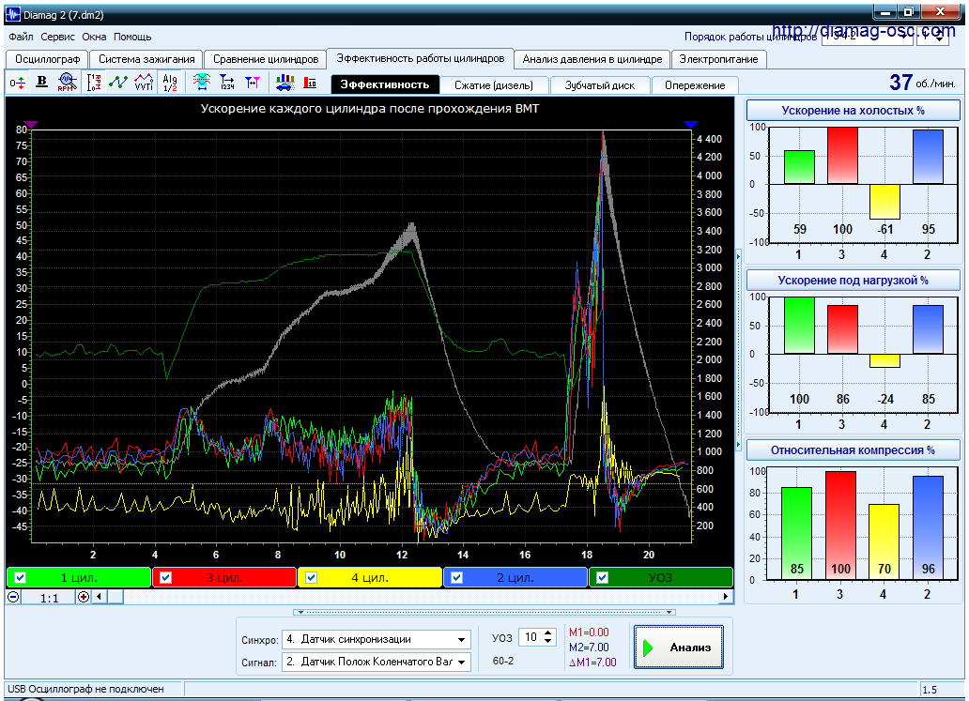The width and height of the screenshot is (969, 701).
Task: Click the bold B toolbar icon
Action: pyautogui.click(x=41, y=83)
